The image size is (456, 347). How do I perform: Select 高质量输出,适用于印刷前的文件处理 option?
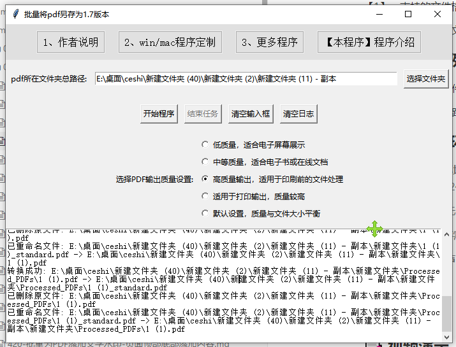coord(272,179)
